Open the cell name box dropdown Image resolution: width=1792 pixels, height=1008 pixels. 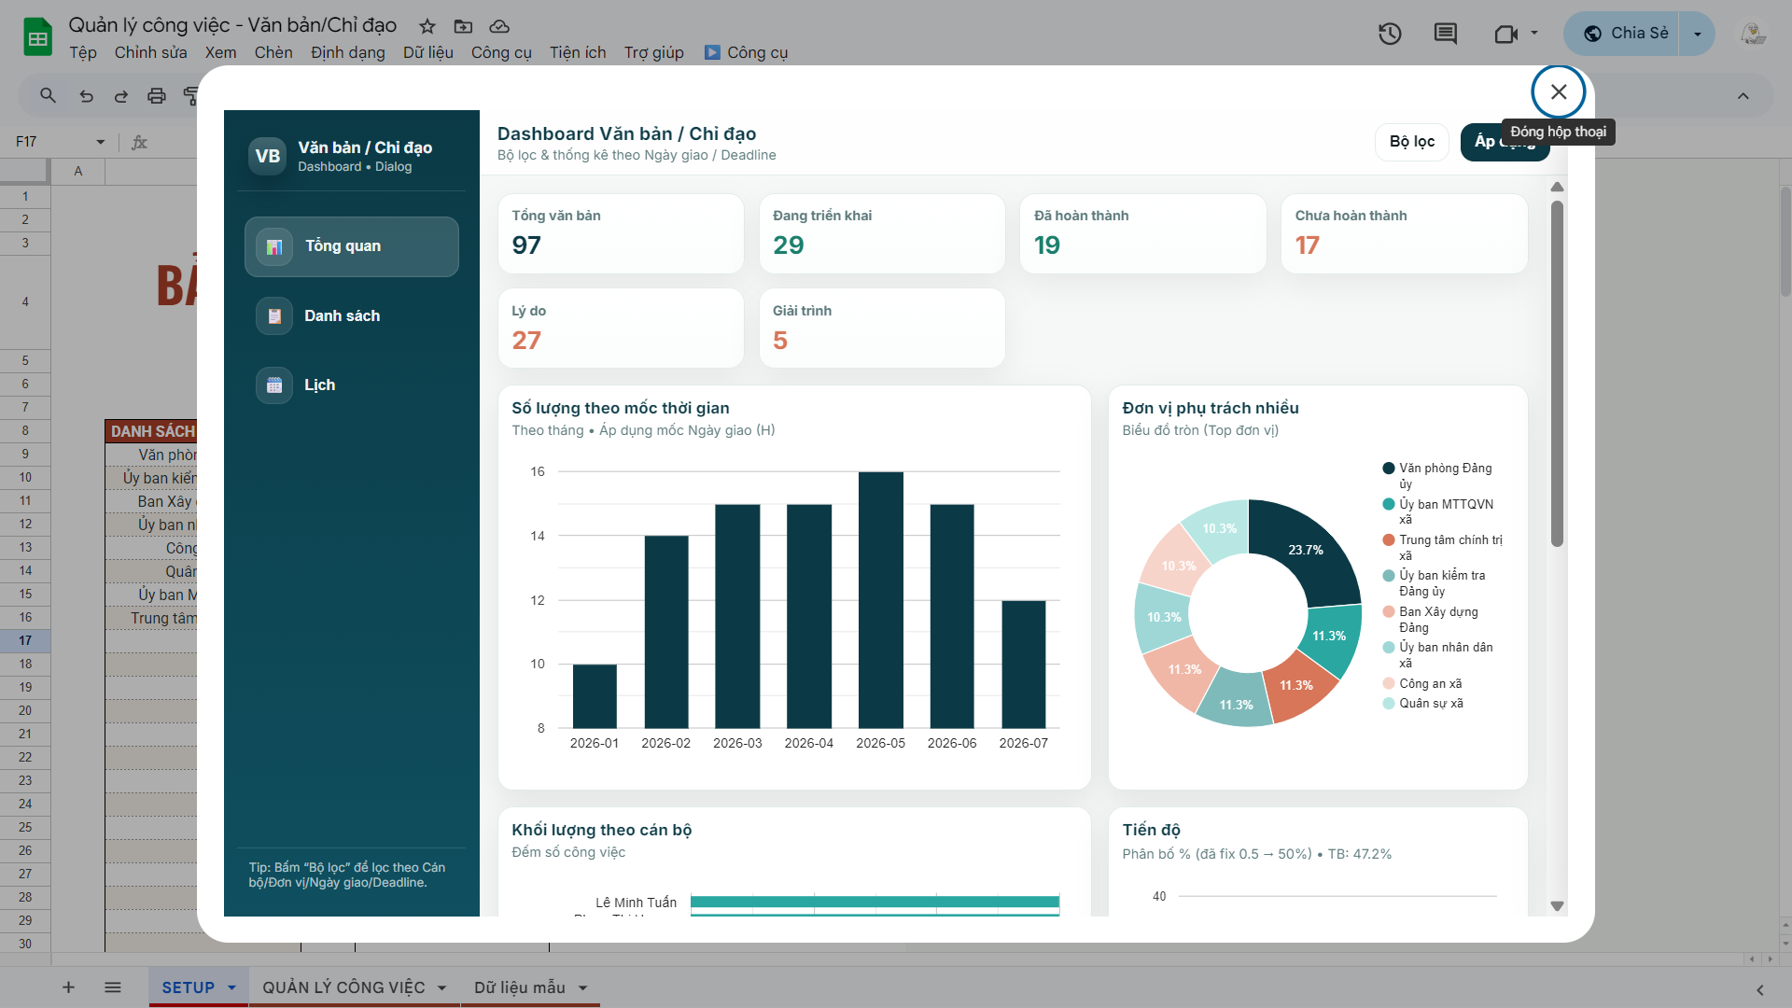(100, 142)
